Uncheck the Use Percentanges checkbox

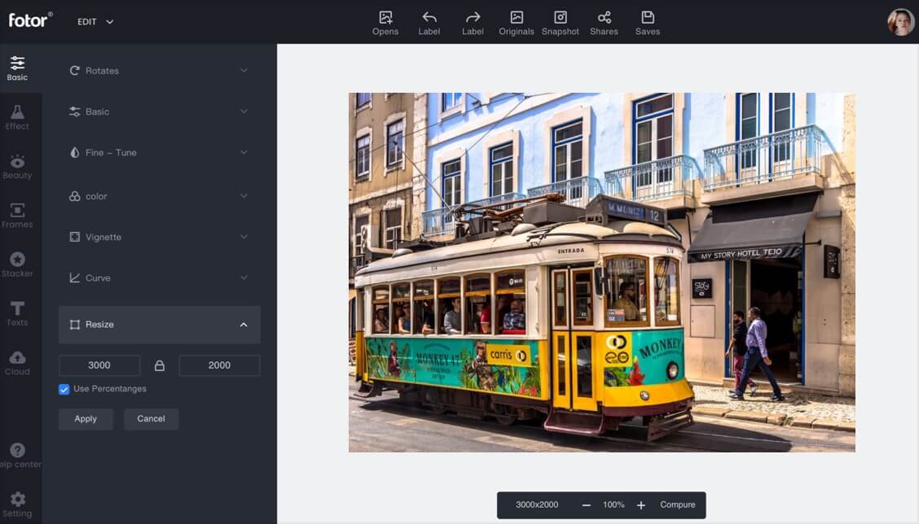pyautogui.click(x=64, y=390)
